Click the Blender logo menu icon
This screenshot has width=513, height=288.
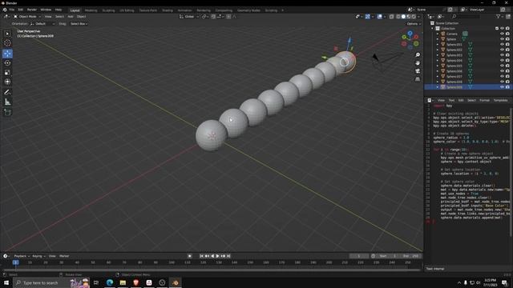5,10
